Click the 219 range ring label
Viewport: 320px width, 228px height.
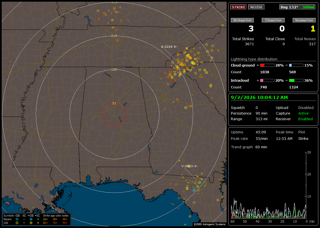click(114, 36)
